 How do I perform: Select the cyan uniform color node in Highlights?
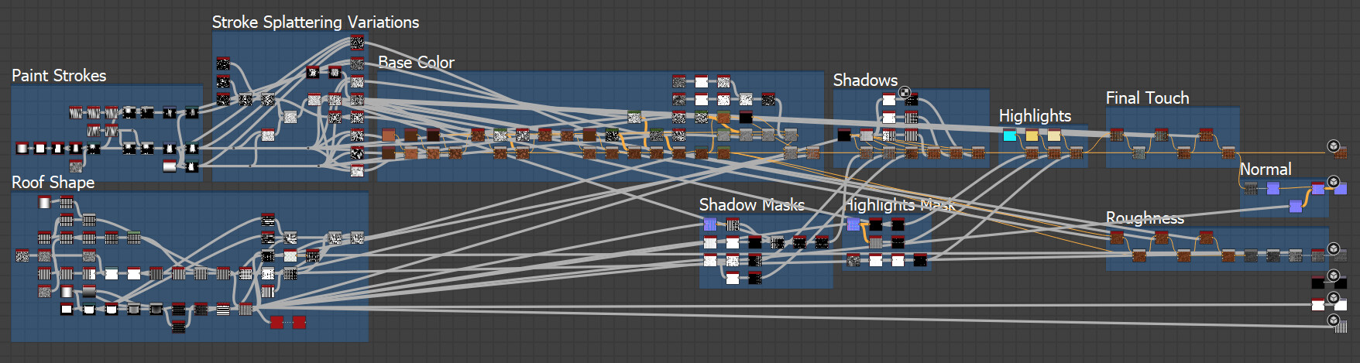[1009, 135]
